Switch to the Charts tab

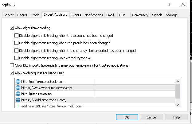[x=22, y=15]
